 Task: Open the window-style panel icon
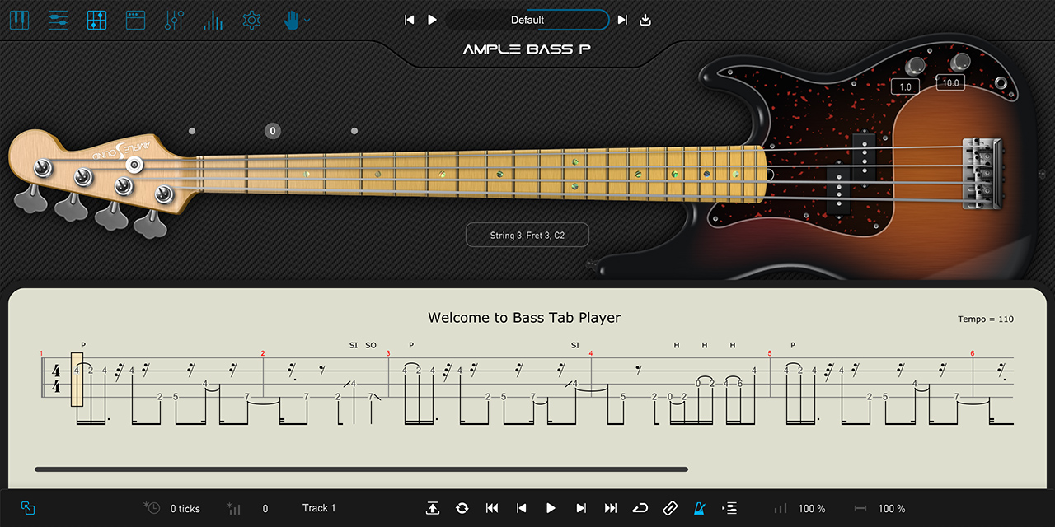135,20
